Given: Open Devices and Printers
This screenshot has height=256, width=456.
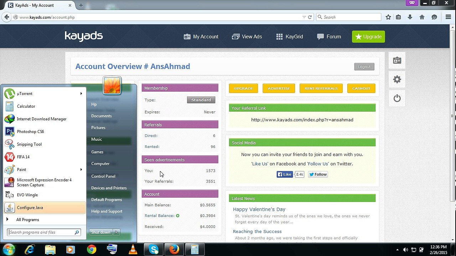Looking at the screenshot, I should [x=109, y=188].
